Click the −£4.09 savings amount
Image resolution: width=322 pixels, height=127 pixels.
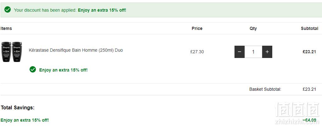coord(309,120)
